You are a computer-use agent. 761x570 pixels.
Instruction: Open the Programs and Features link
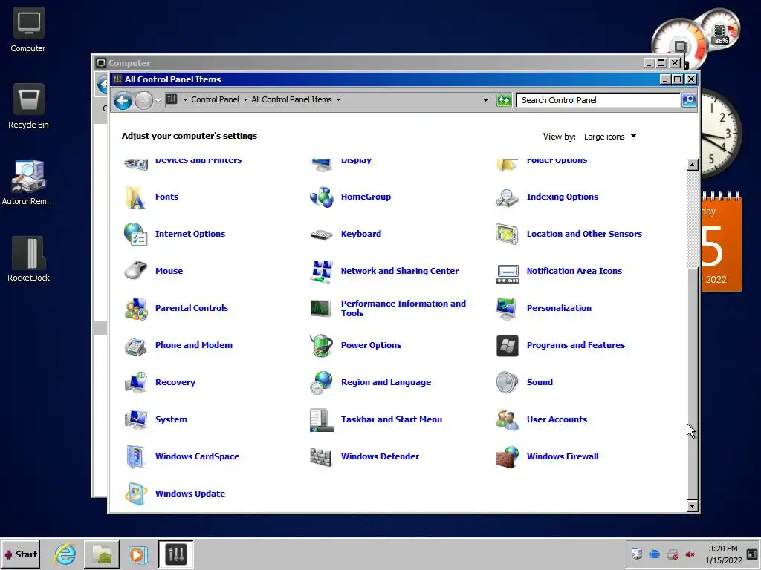coord(576,345)
